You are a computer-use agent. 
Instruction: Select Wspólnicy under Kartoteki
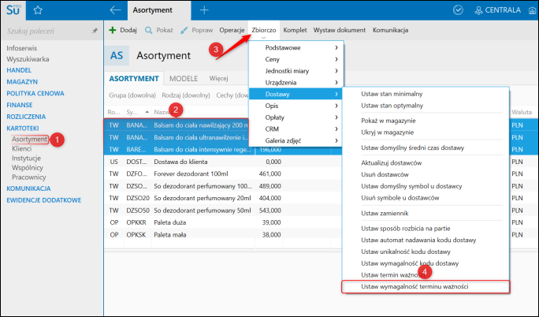tap(28, 168)
